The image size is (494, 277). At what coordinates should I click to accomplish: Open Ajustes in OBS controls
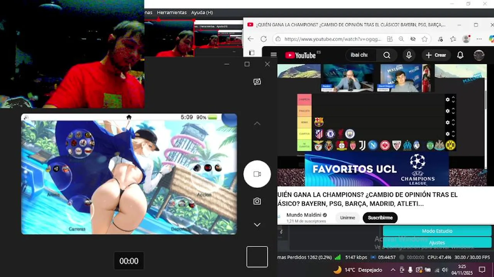click(437, 243)
